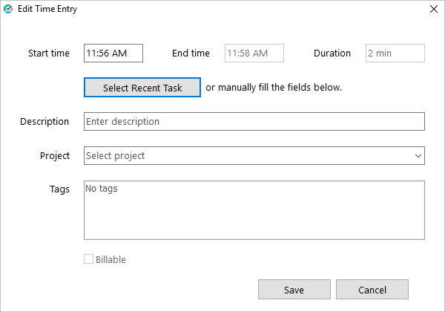Image resolution: width=445 pixels, height=312 pixels.
Task: Click the Clockify app icon in title bar
Action: coord(8,9)
